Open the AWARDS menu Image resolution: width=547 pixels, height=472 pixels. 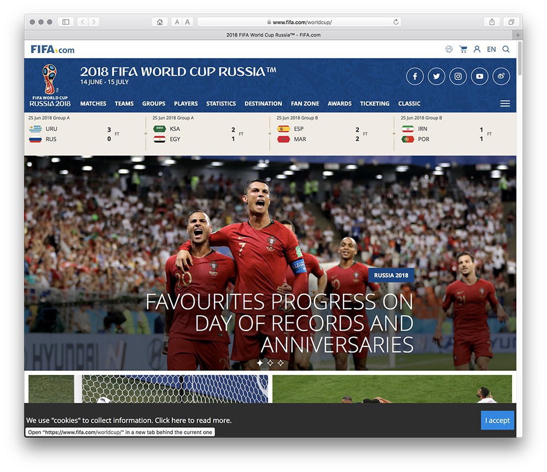(340, 103)
